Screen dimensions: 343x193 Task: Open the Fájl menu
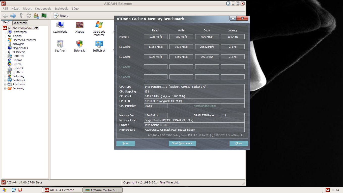(x=5, y=9)
